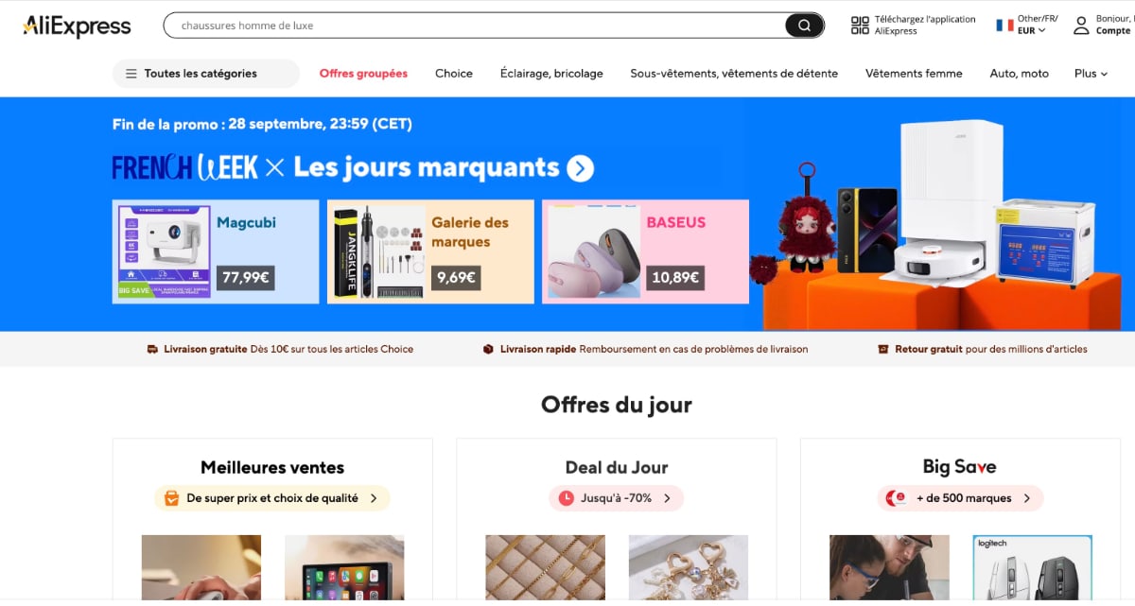
Task: Open Toutes les catégories menu
Action: coord(206,74)
